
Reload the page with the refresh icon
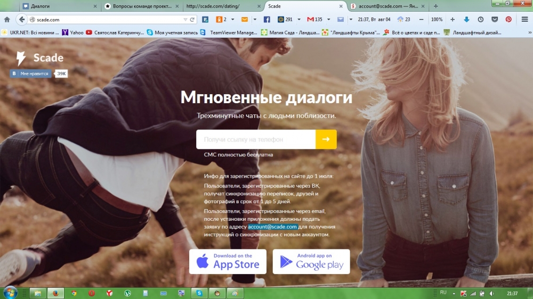tap(192, 20)
